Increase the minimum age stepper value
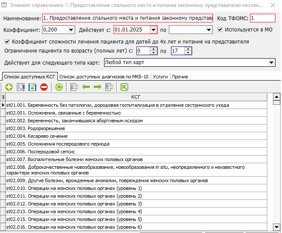This screenshot has width=282, height=233. (x=153, y=49)
